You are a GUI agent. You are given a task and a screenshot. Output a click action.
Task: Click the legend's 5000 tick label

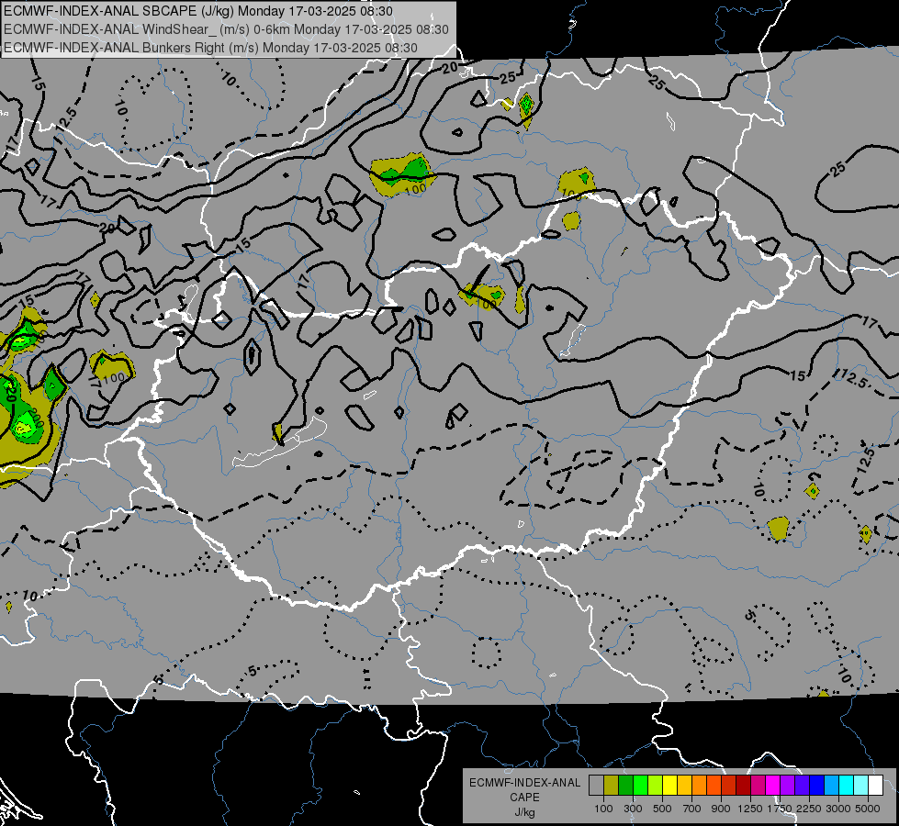point(868,809)
